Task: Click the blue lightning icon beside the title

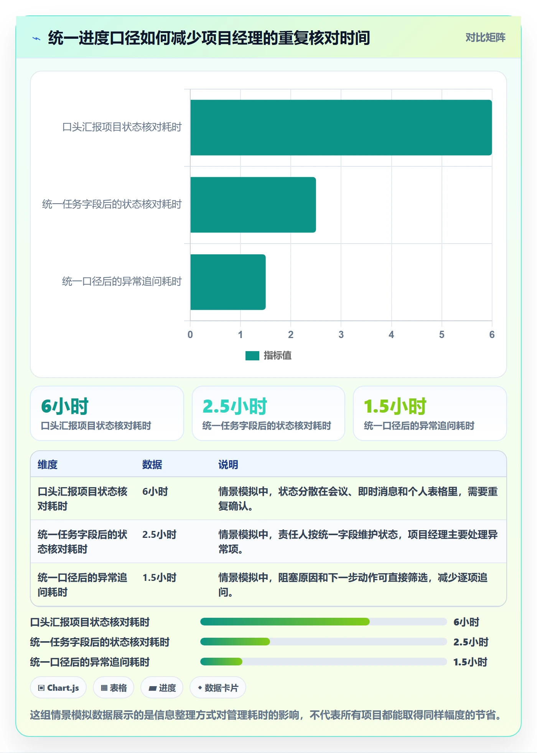Action: pyautogui.click(x=36, y=38)
